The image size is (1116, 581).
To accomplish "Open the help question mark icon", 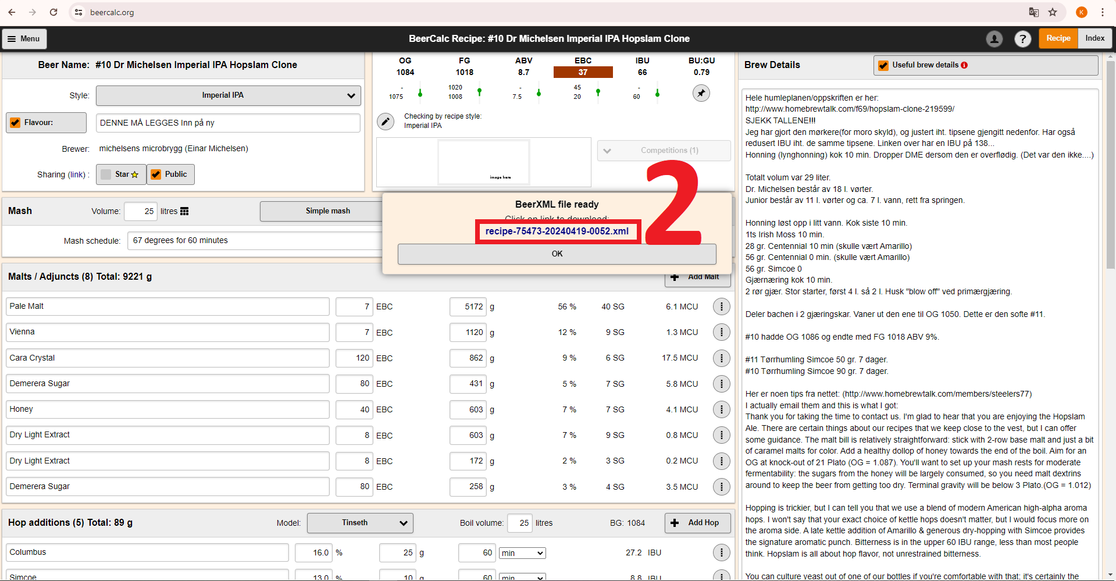I will [x=1022, y=39].
